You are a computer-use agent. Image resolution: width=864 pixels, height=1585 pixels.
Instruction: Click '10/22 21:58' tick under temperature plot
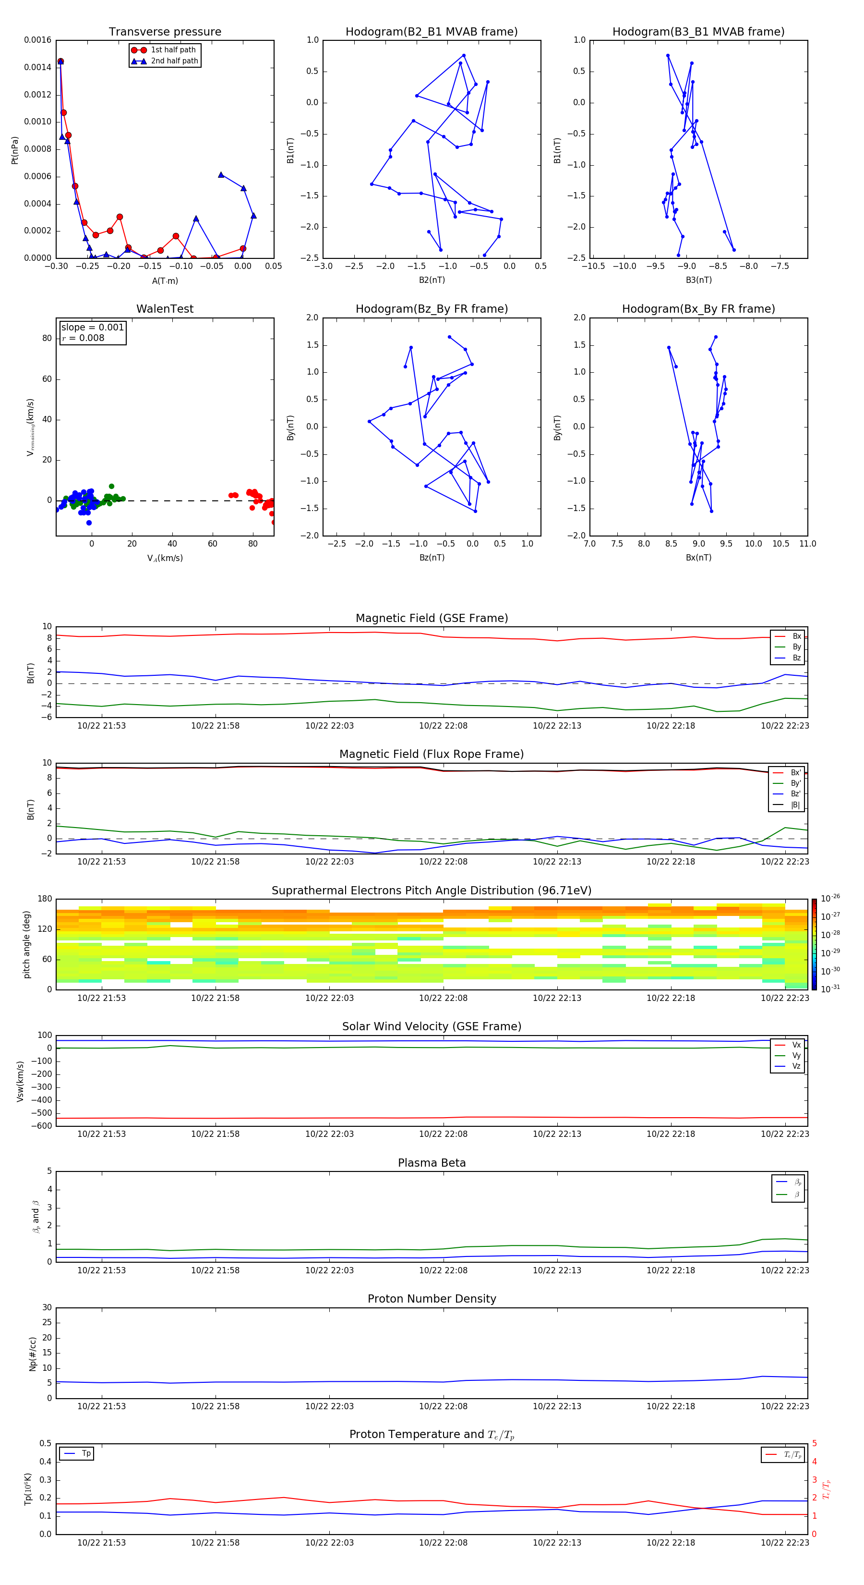point(215,1543)
